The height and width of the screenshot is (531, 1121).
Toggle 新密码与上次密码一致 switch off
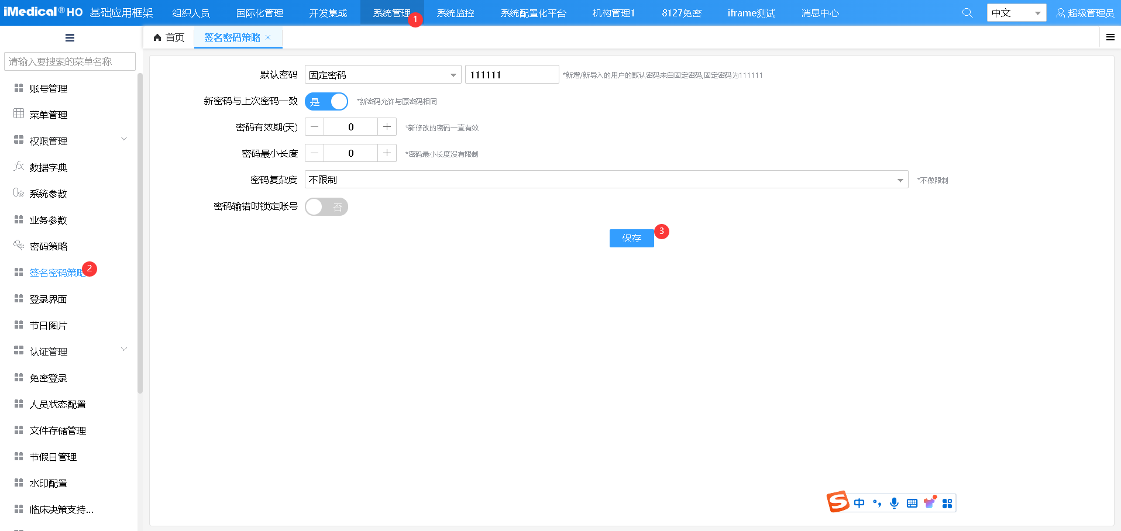326,102
